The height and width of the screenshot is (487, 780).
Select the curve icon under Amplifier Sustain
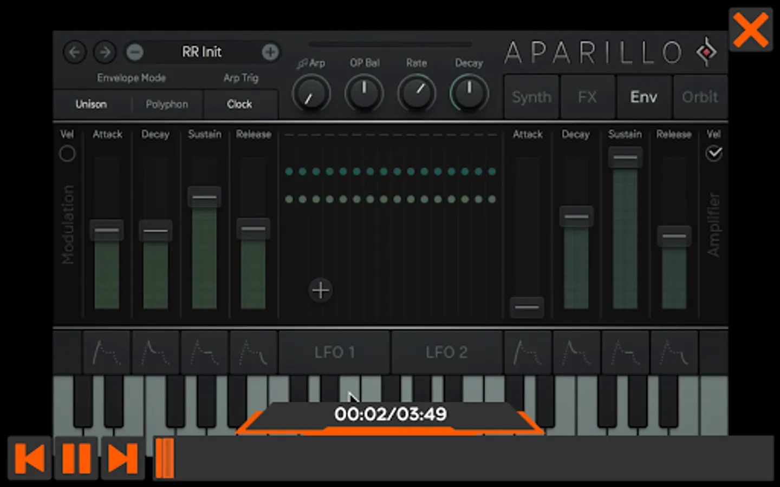pyautogui.click(x=625, y=352)
